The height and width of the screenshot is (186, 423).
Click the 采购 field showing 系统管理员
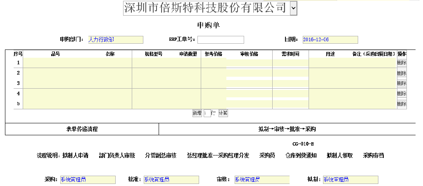pos(88,179)
